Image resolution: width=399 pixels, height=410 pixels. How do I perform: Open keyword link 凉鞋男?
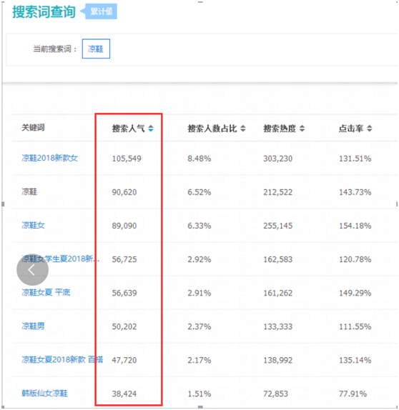[x=33, y=326]
